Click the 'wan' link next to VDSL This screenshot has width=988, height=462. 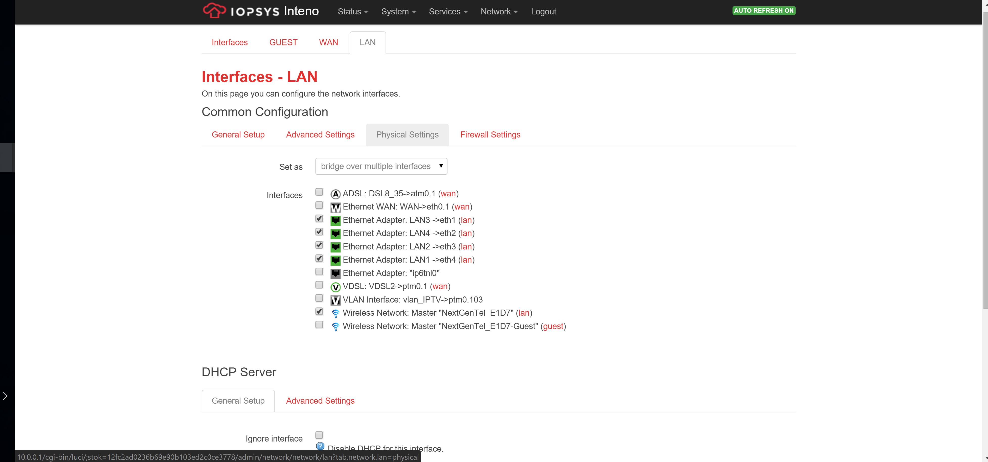pos(440,286)
